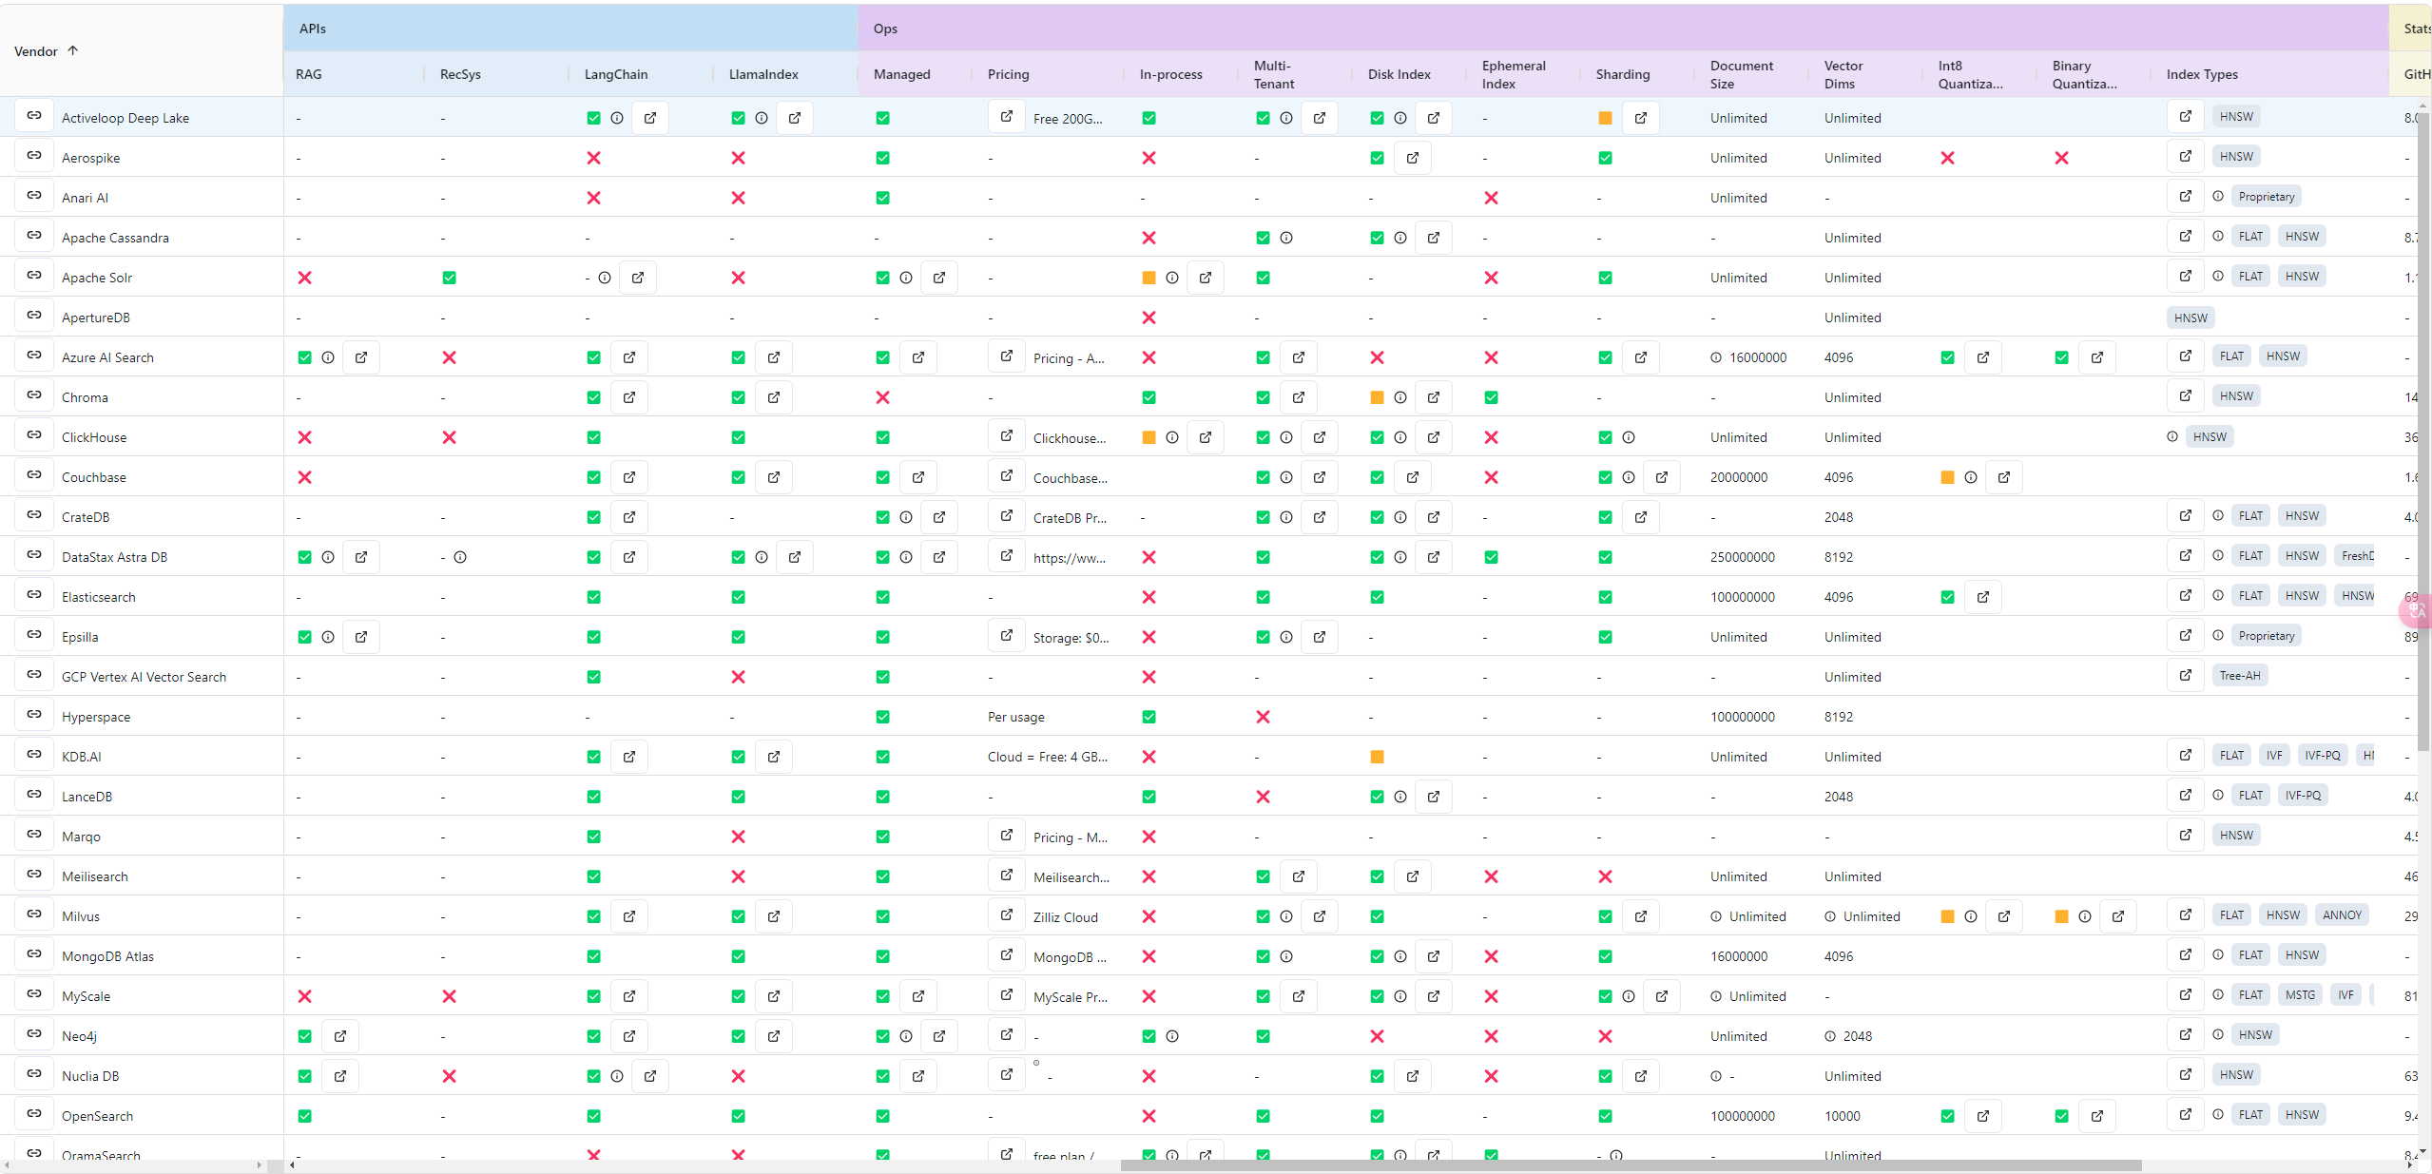Select the Elasticsearch vendor name
The image size is (2432, 1174).
99,597
